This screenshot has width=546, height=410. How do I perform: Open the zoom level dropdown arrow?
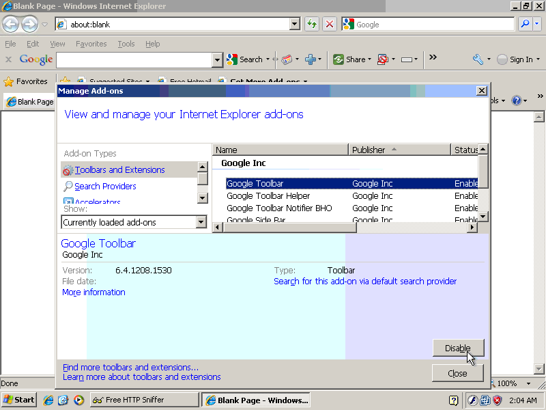point(528,383)
